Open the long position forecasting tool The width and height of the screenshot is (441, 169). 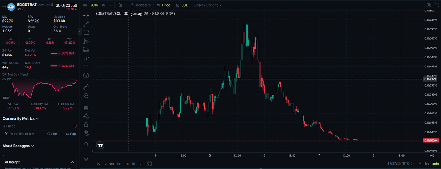coord(86,49)
